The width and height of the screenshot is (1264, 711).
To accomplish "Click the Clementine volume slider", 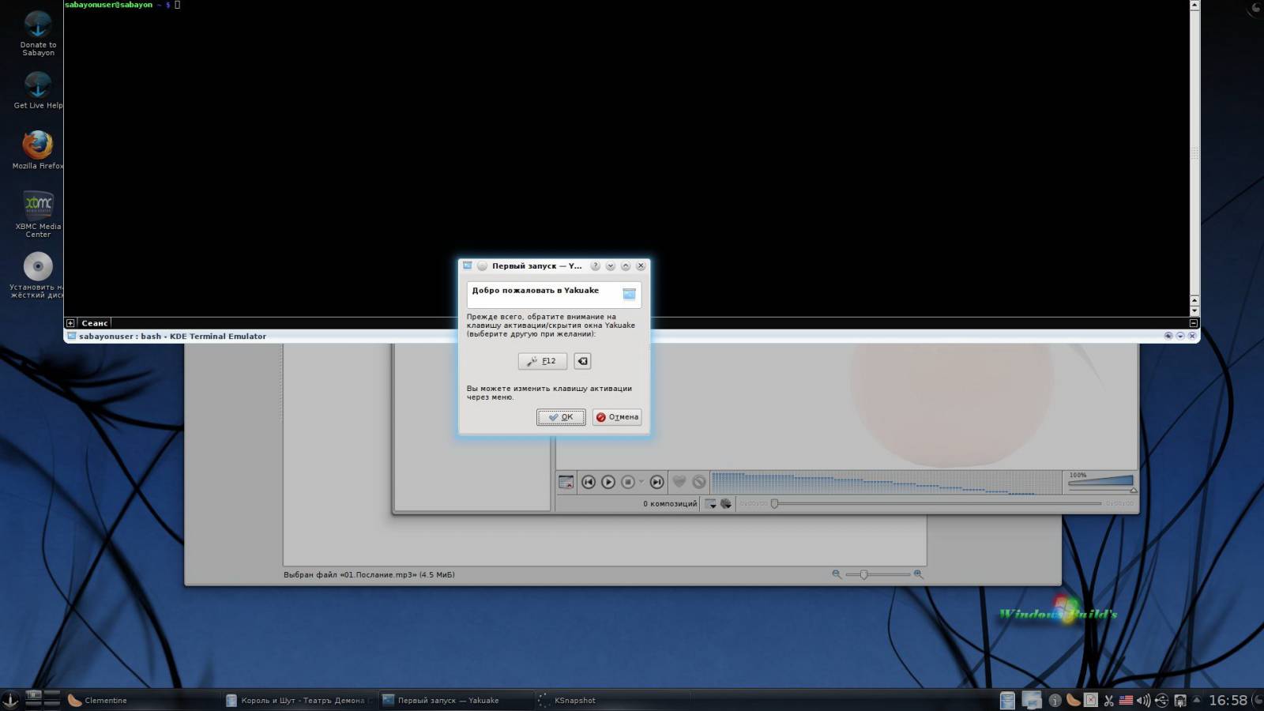I will tap(1101, 483).
